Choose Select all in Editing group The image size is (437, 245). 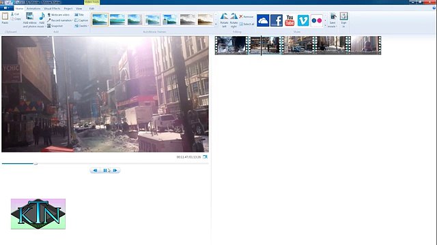[x=247, y=24]
